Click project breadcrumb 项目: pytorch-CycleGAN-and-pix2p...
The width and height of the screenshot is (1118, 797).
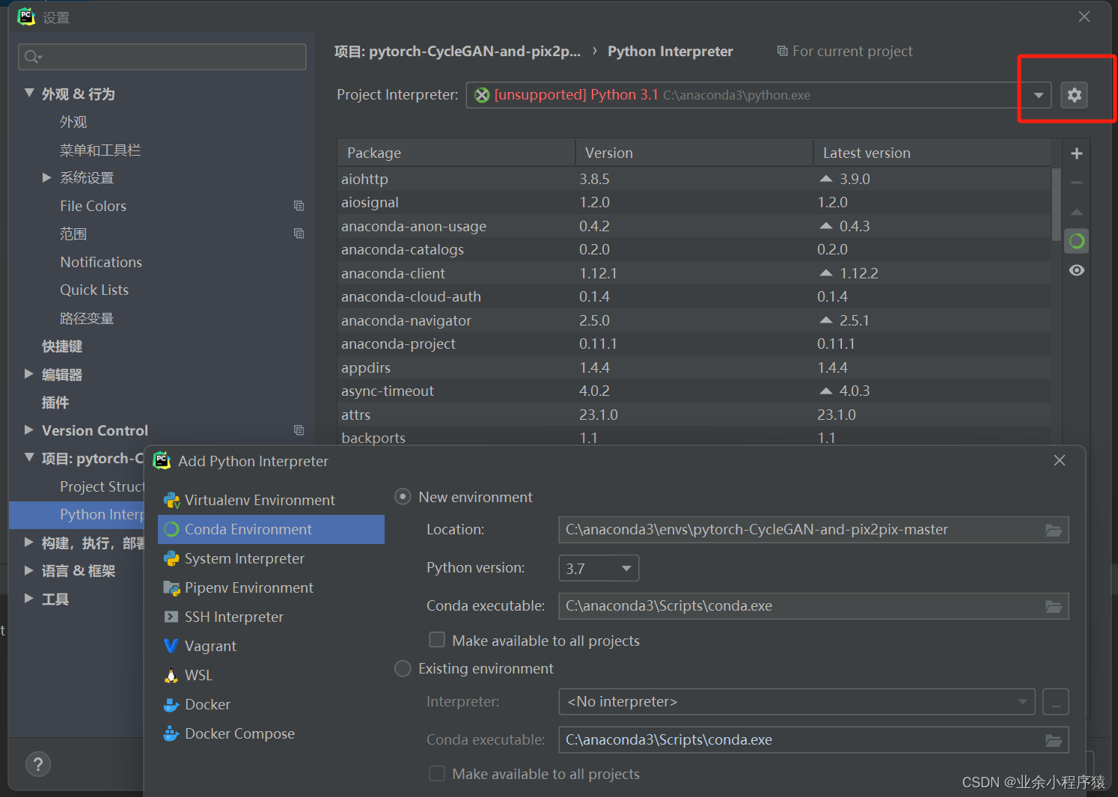457,51
